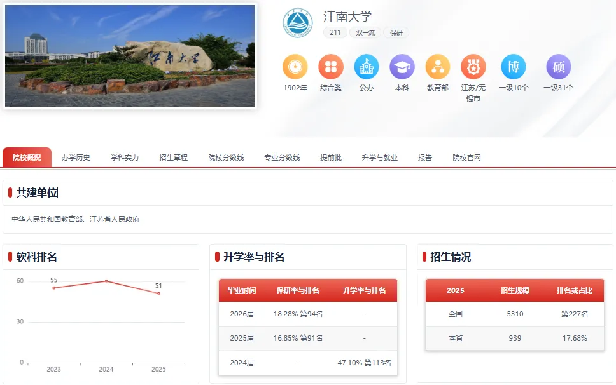
Task: Click the 47.10% 第113名 cell
Action: [x=364, y=363]
